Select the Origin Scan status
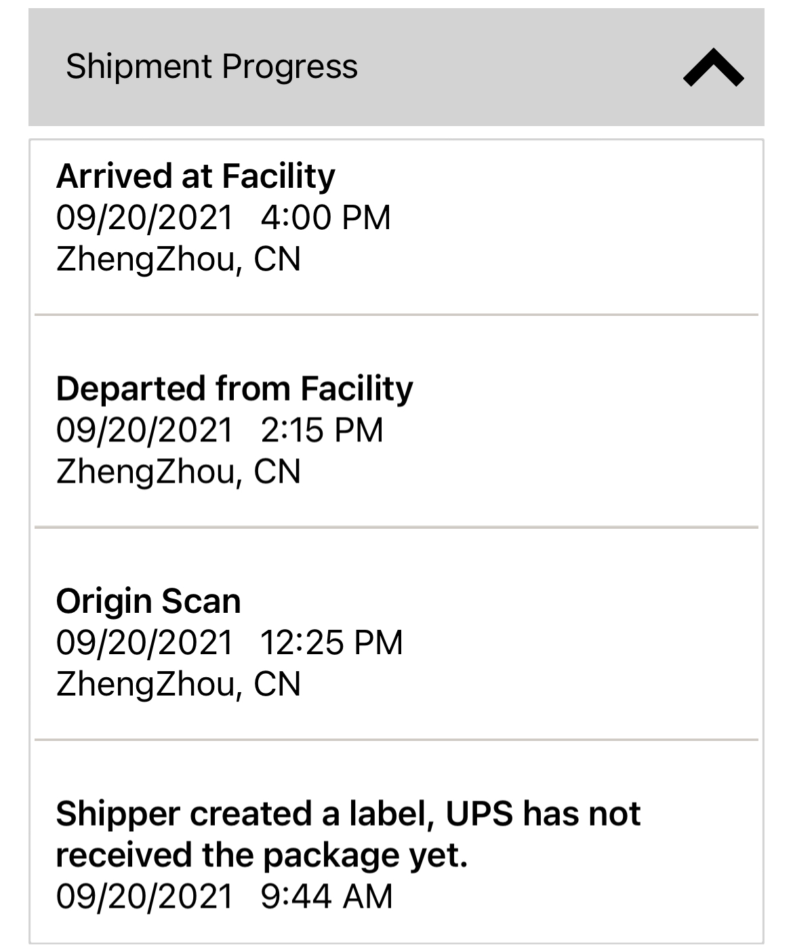The width and height of the screenshot is (793, 945). coord(148,601)
